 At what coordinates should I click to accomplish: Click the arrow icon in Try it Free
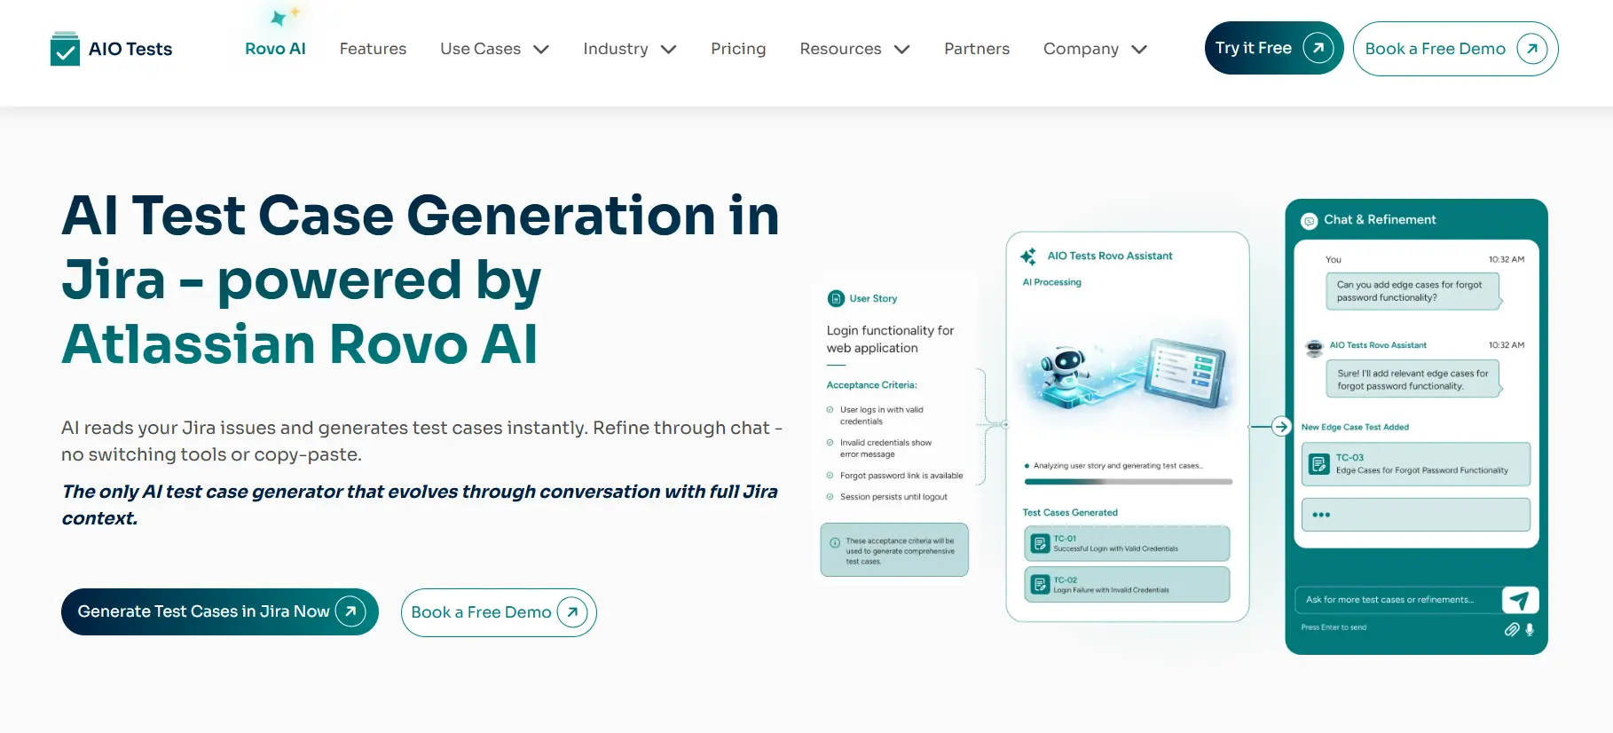tap(1318, 48)
